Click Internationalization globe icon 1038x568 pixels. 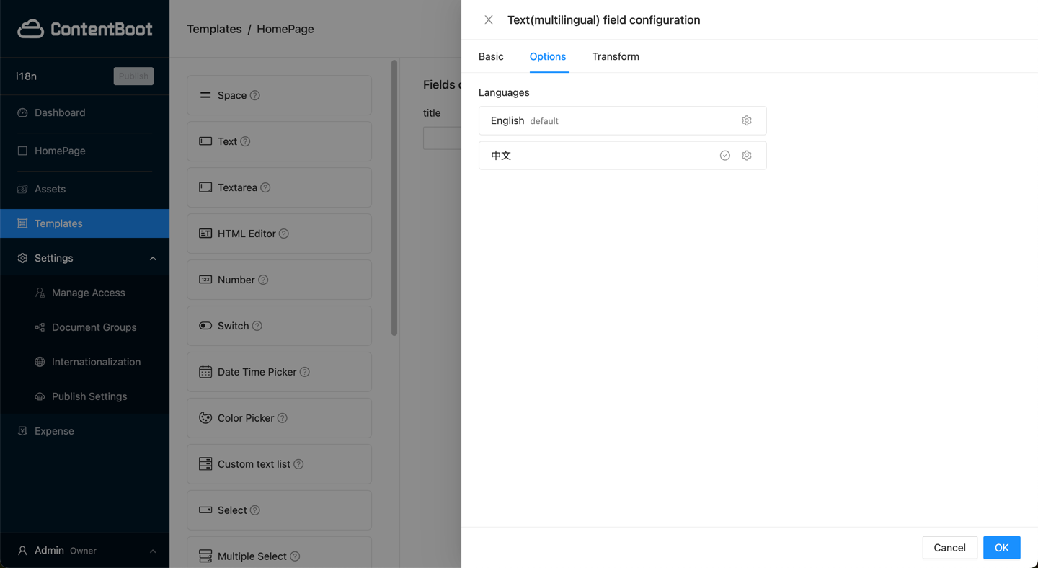click(x=40, y=362)
